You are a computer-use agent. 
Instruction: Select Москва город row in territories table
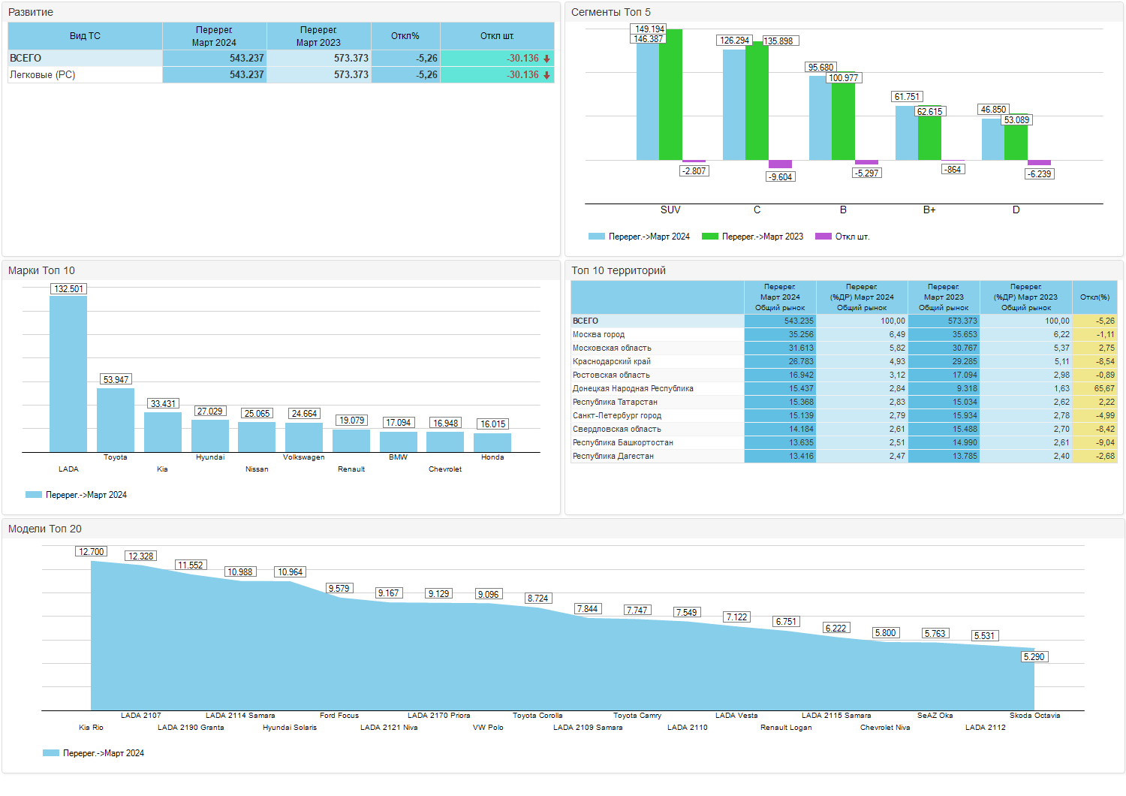point(598,335)
